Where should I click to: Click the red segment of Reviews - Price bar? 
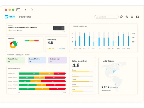[x=57, y=89]
